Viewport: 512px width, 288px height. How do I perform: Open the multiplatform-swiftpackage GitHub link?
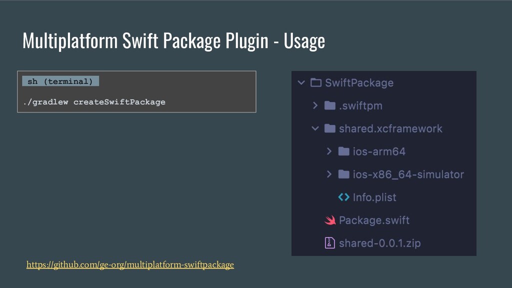coord(130,264)
